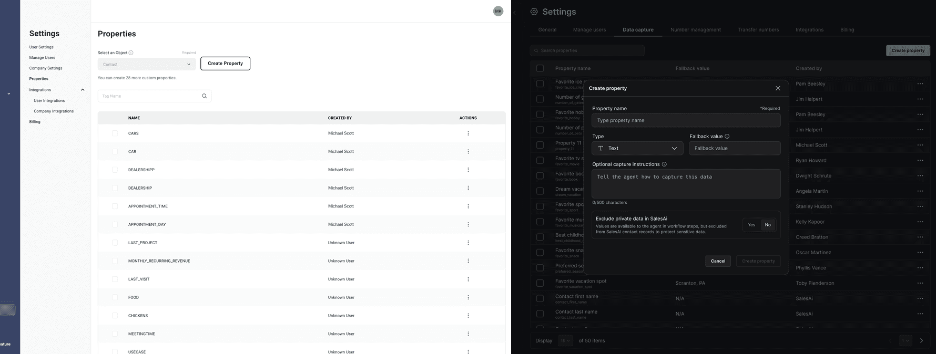936x354 pixels.
Task: Open more options for Toby Flenderson row
Action: coord(920,283)
